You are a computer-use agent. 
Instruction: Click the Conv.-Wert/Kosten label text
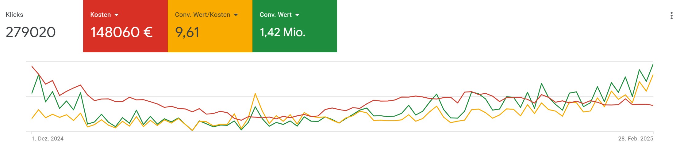[202, 15]
